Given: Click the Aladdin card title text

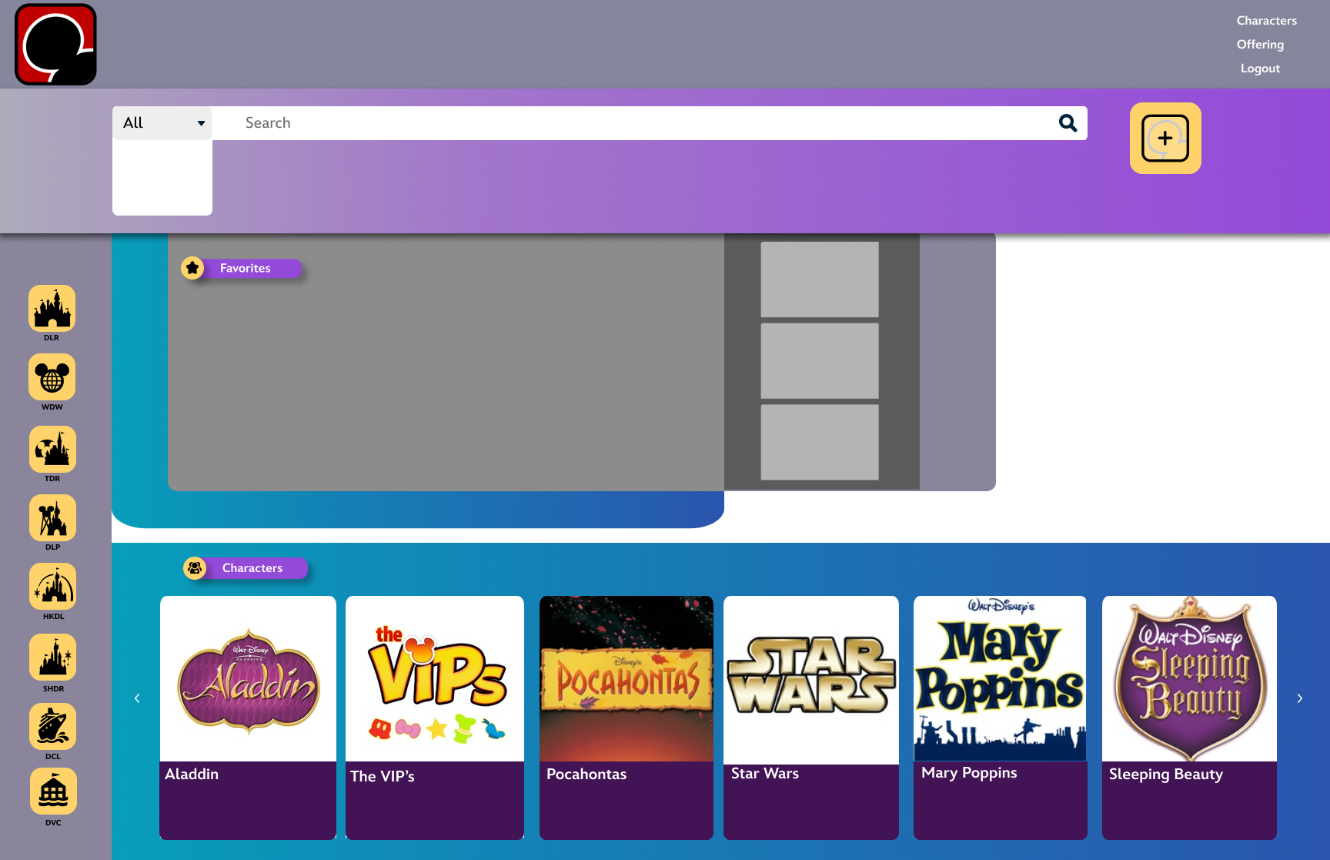Looking at the screenshot, I should [192, 775].
